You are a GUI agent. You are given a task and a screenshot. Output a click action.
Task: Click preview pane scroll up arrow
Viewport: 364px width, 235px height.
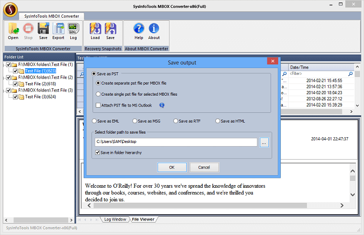click(353, 171)
